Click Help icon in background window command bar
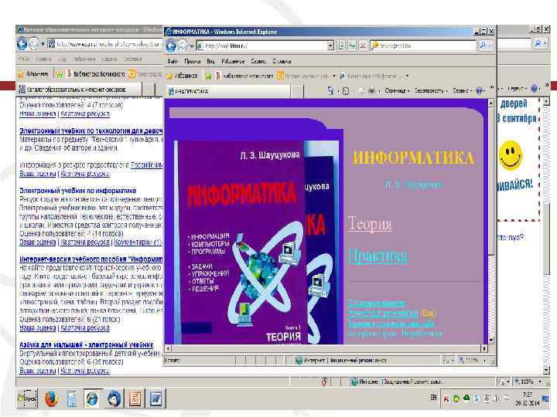The width and height of the screenshot is (557, 417). pyautogui.click(x=534, y=89)
